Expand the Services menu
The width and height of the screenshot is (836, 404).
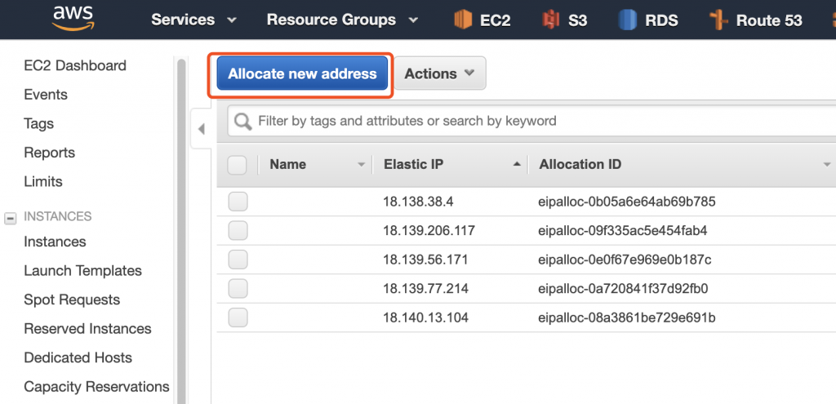pos(193,20)
